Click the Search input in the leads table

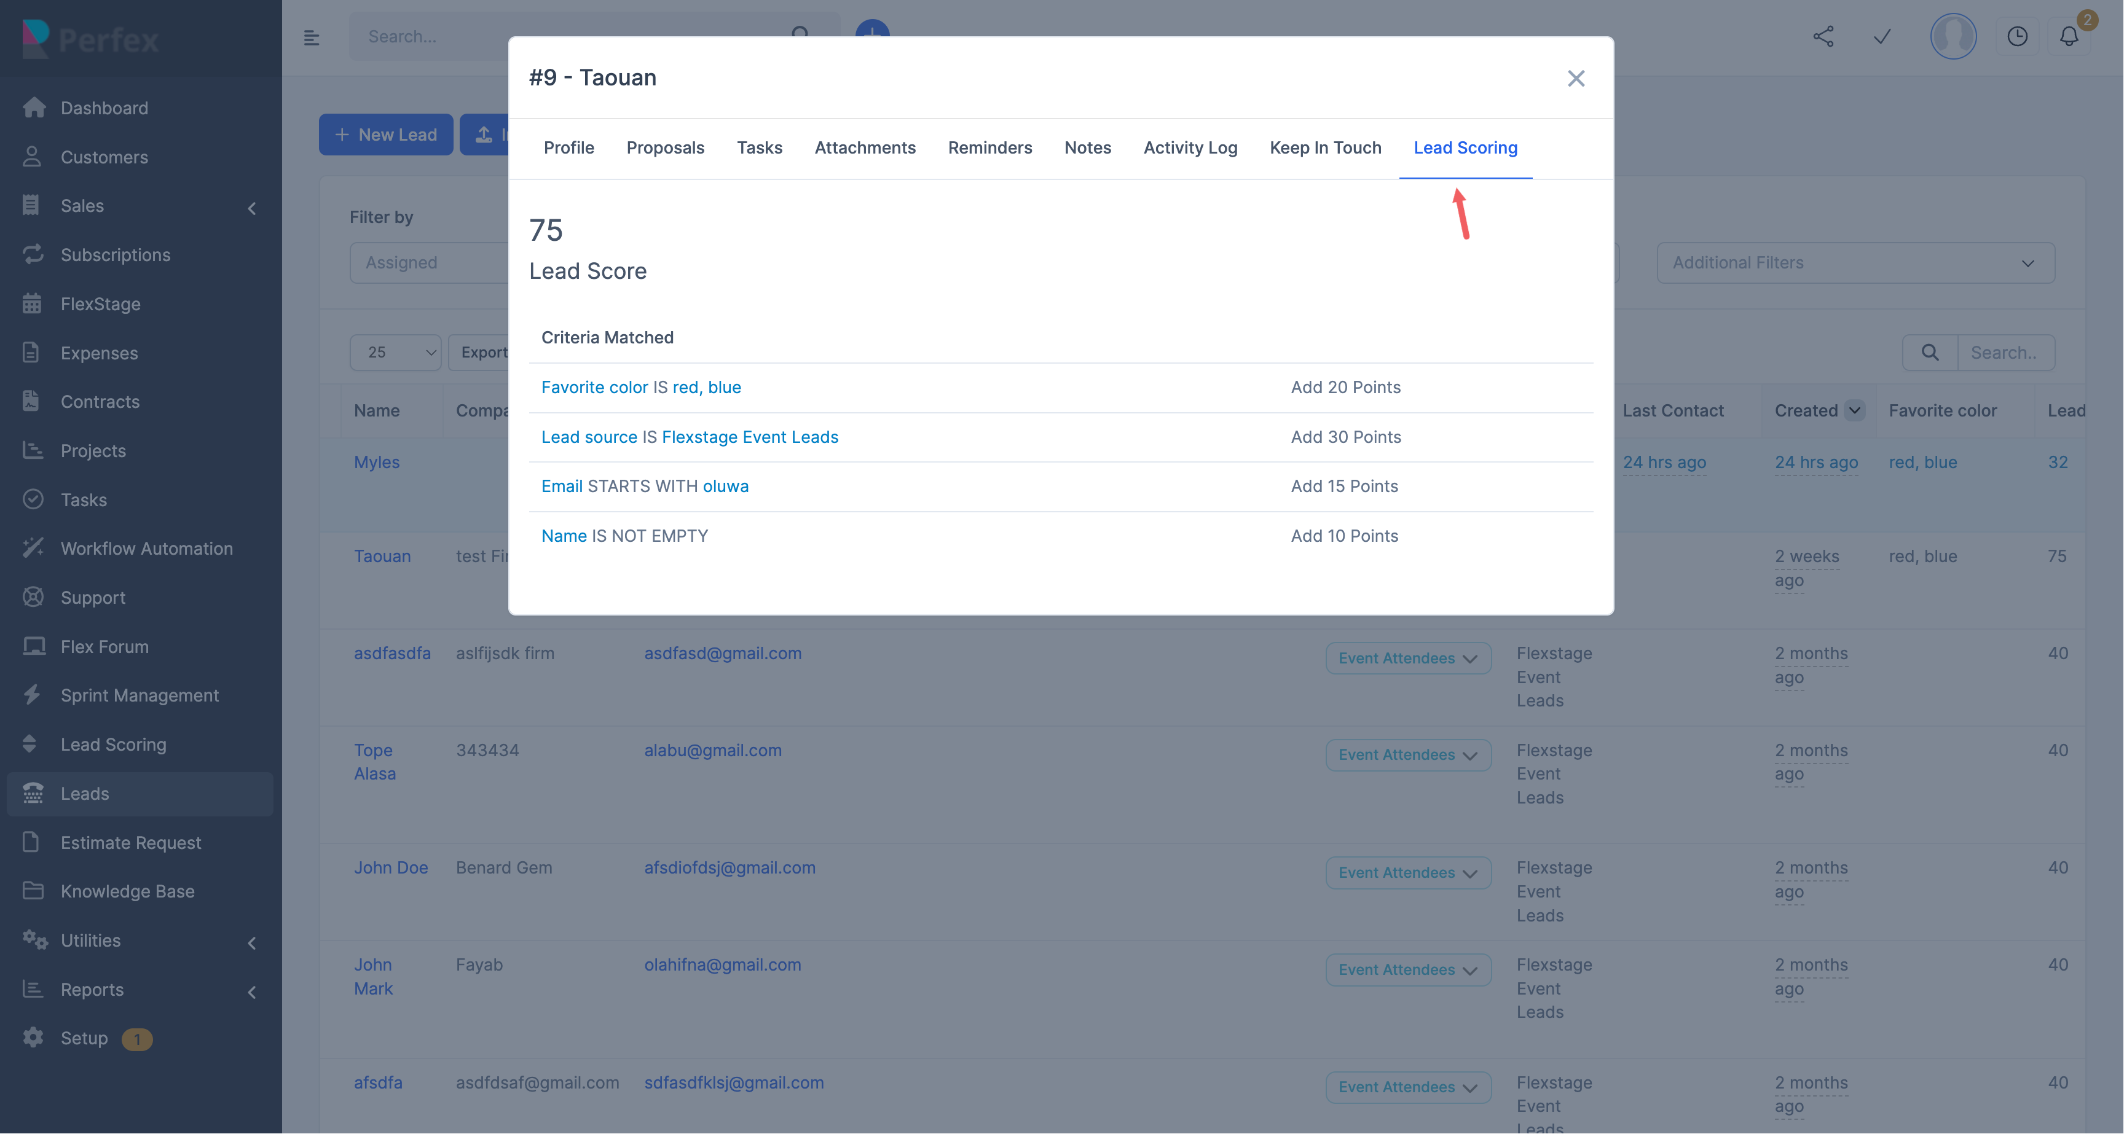[x=2007, y=353]
